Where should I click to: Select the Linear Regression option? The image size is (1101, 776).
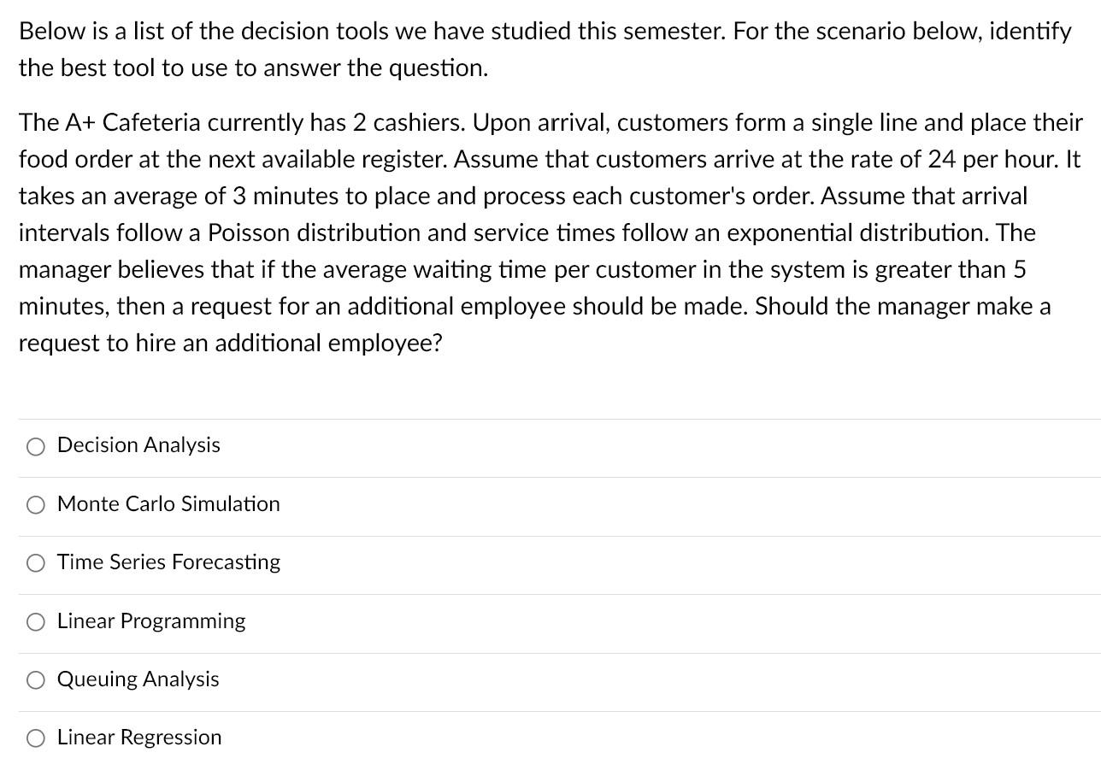point(35,738)
